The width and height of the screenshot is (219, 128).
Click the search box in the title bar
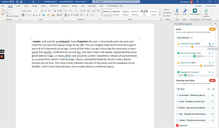(116, 2)
